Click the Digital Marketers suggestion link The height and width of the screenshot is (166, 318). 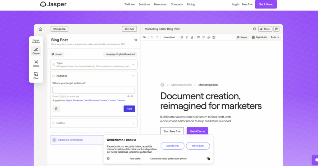pos(74,100)
